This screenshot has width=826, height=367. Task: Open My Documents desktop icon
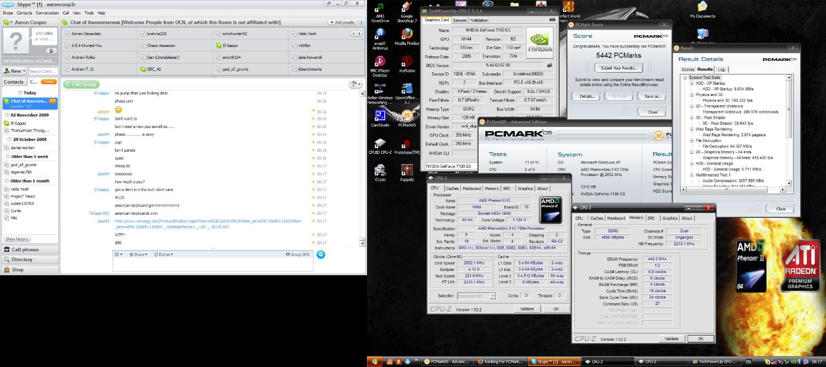(x=703, y=10)
